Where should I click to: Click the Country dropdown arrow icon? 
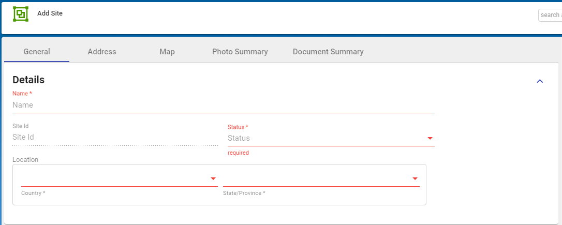click(213, 179)
